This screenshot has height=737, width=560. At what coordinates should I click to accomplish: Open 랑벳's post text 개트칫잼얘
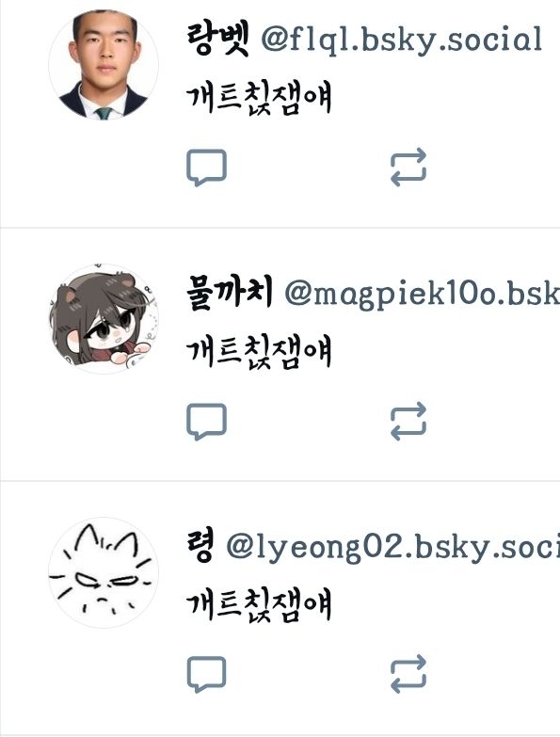click(x=259, y=98)
